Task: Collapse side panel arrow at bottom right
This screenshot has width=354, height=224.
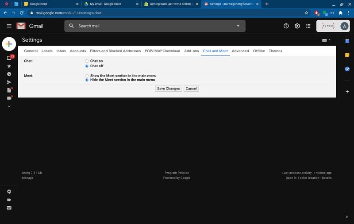Action: [347, 217]
